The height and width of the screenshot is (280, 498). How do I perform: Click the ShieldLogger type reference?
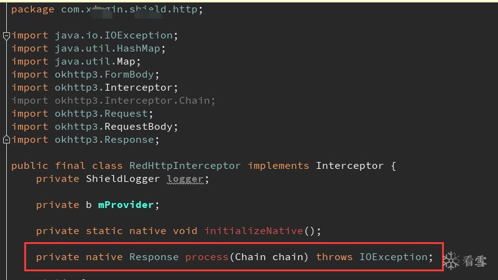[x=122, y=179]
